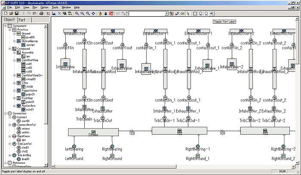Click the key icon in toolbar
Screen dimensions: 301x175
pos(183,13)
